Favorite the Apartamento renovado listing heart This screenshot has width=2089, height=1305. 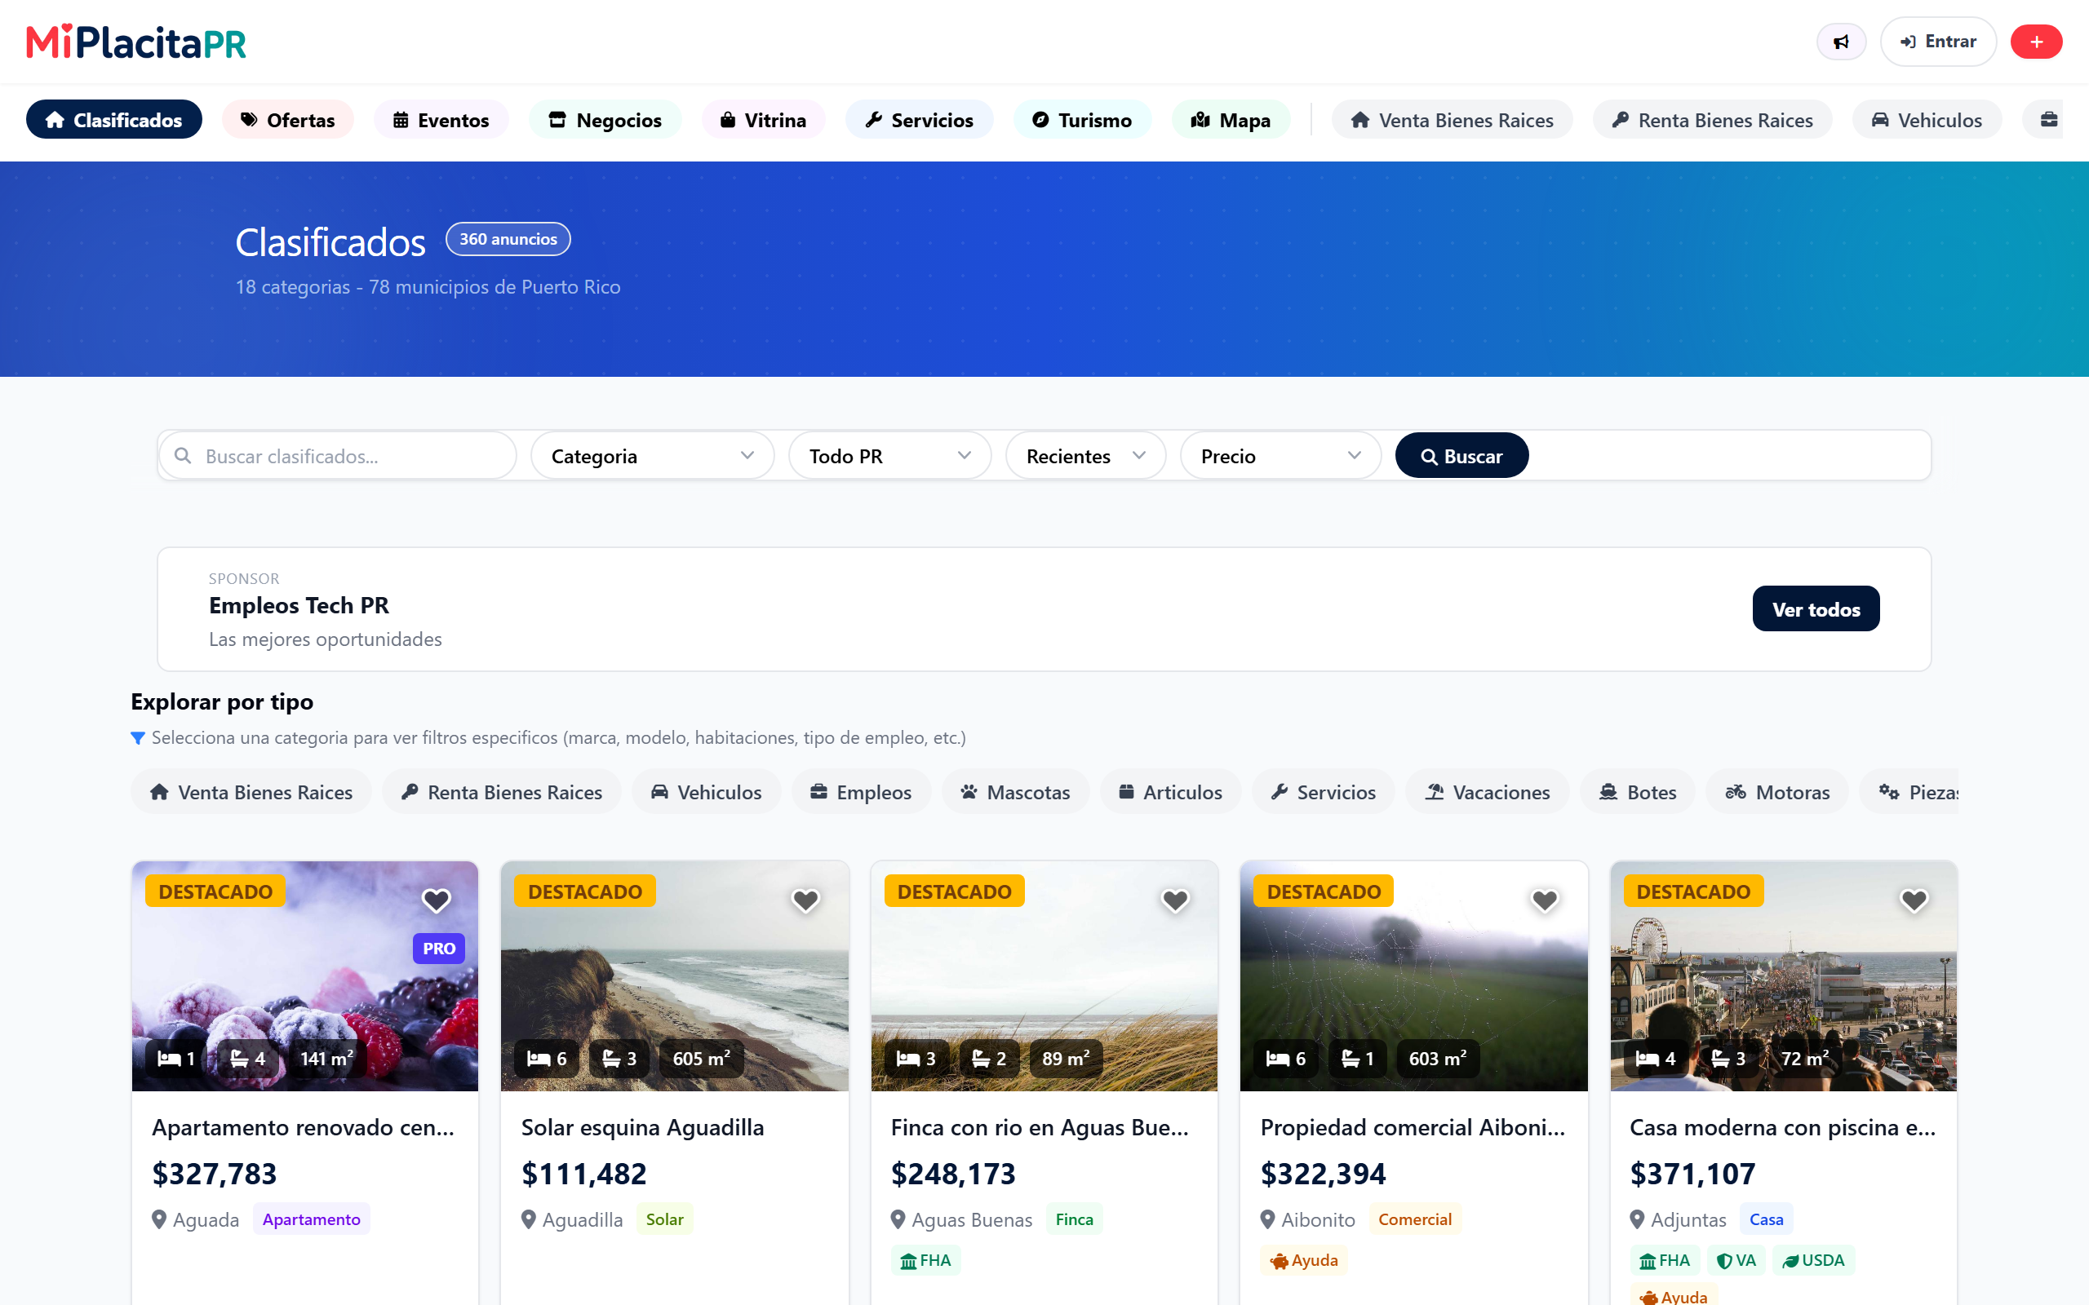436,900
